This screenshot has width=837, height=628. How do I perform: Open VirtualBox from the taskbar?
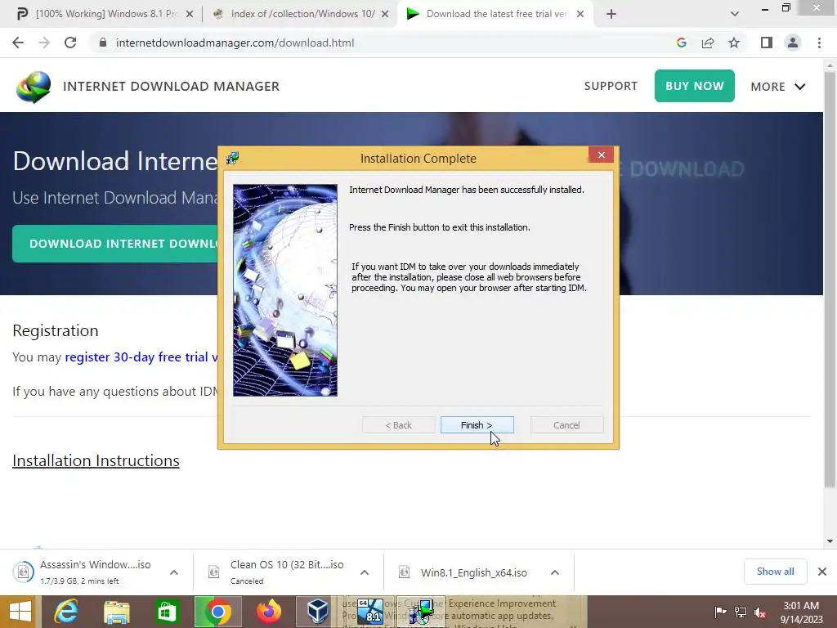tap(318, 612)
